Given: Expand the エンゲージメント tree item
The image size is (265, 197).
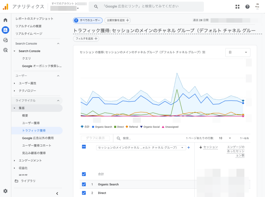Looking at the screenshot, I should tap(14, 161).
